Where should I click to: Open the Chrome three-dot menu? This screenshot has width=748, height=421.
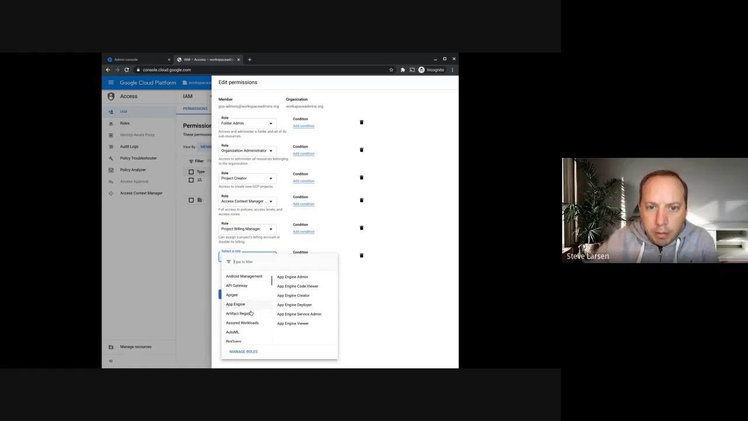click(x=452, y=70)
